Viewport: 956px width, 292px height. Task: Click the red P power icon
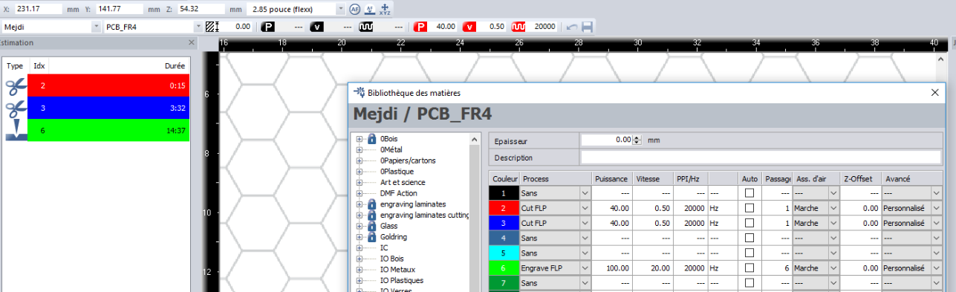pos(420,27)
